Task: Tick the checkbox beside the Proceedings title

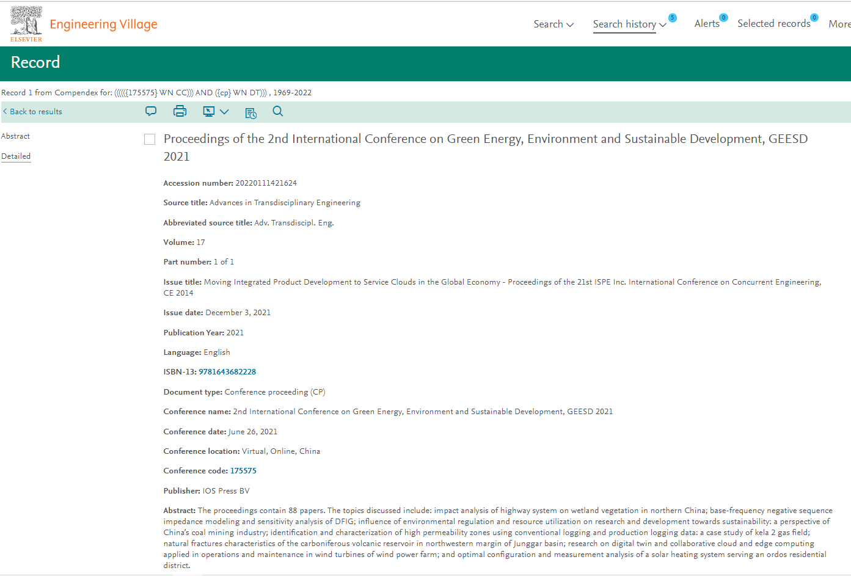Action: 150,139
